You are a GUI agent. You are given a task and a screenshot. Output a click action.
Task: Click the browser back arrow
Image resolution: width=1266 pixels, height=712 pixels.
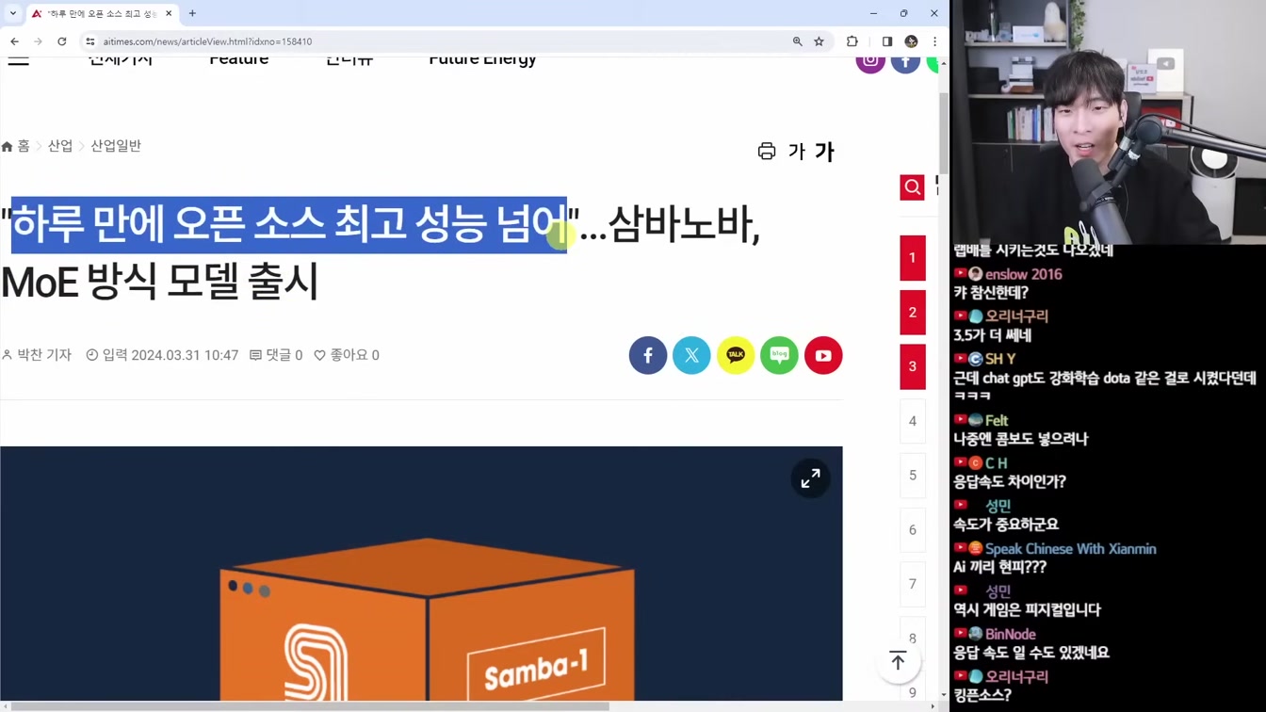pyautogui.click(x=14, y=41)
